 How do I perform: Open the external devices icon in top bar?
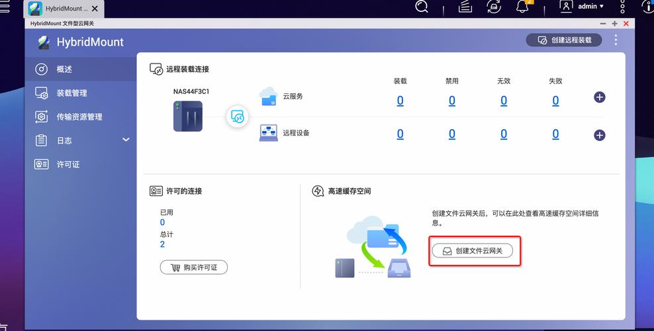(494, 6)
